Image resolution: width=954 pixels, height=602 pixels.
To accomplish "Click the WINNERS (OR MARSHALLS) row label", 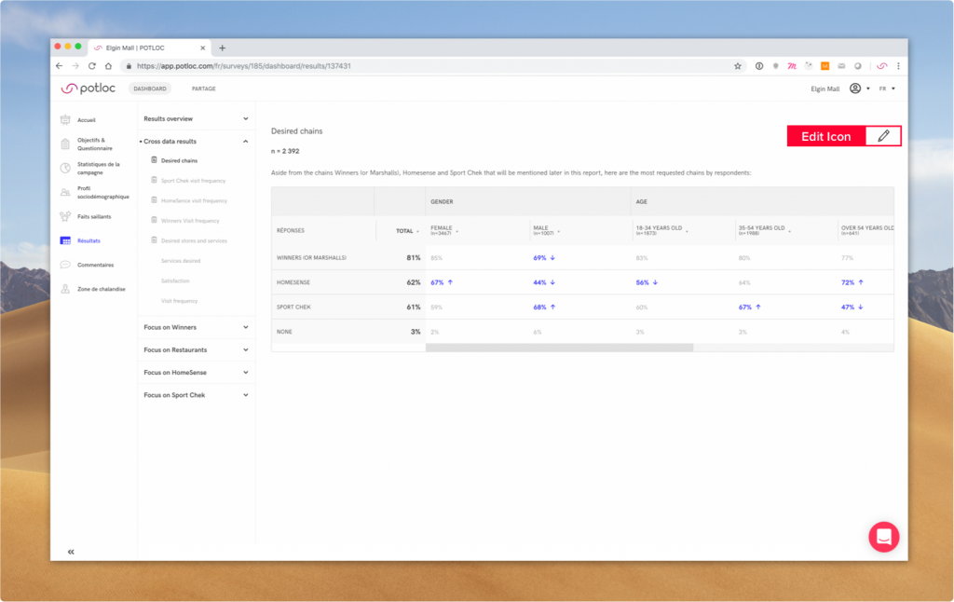I will tap(311, 258).
